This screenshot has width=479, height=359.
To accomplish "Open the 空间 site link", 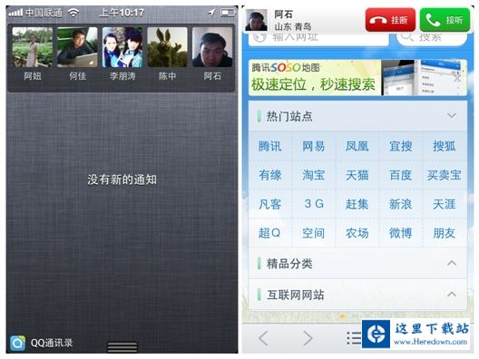I will tap(313, 233).
